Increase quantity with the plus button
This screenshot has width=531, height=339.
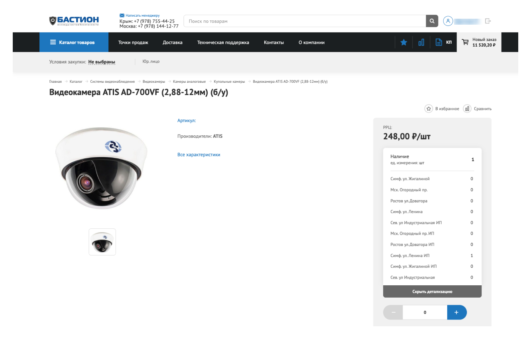click(456, 312)
